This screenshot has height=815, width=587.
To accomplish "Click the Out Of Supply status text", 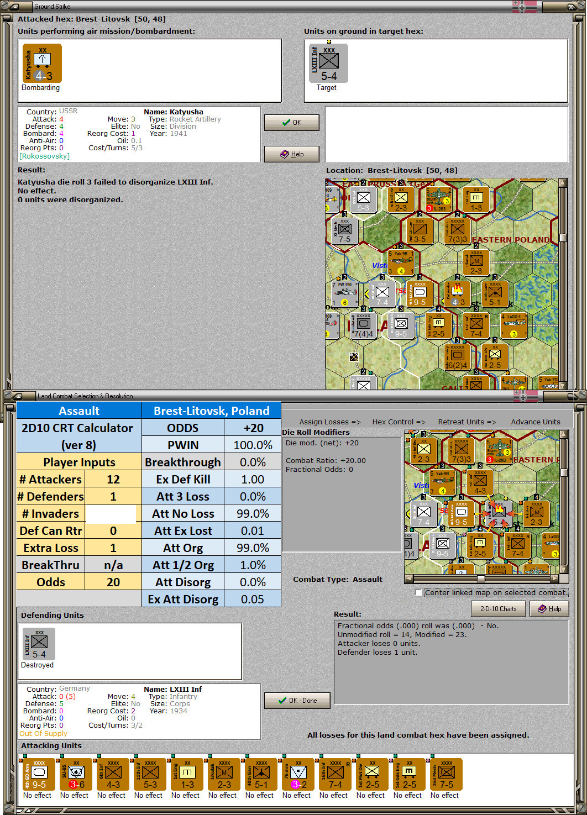I will [43, 734].
